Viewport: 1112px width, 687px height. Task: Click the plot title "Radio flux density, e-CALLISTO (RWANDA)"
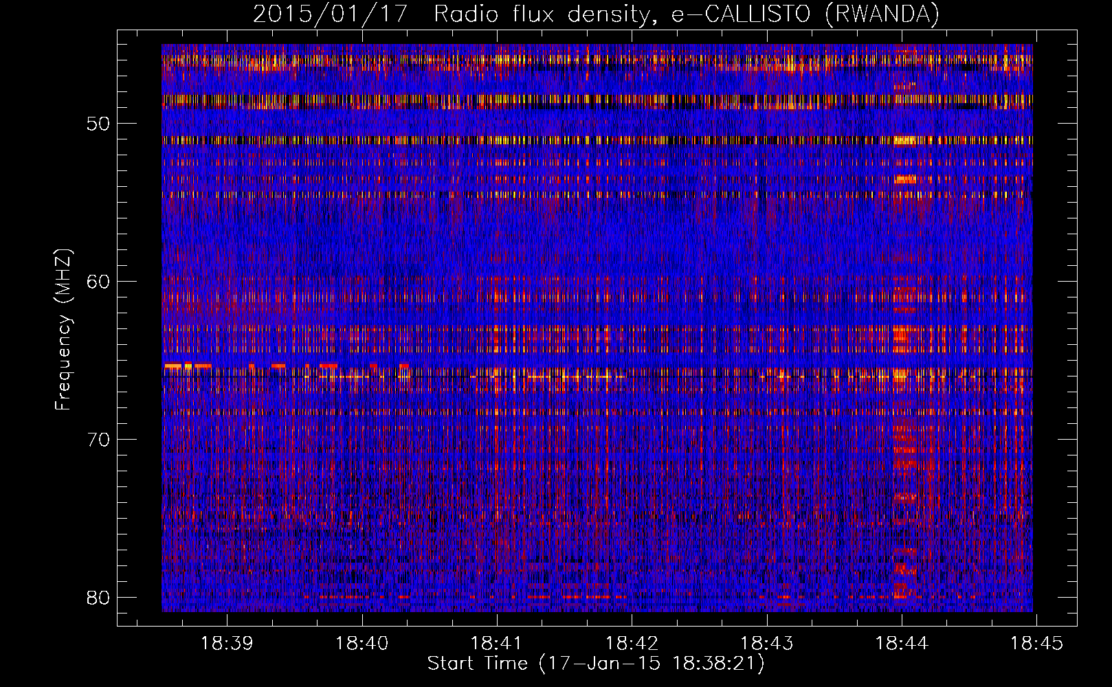coord(687,14)
